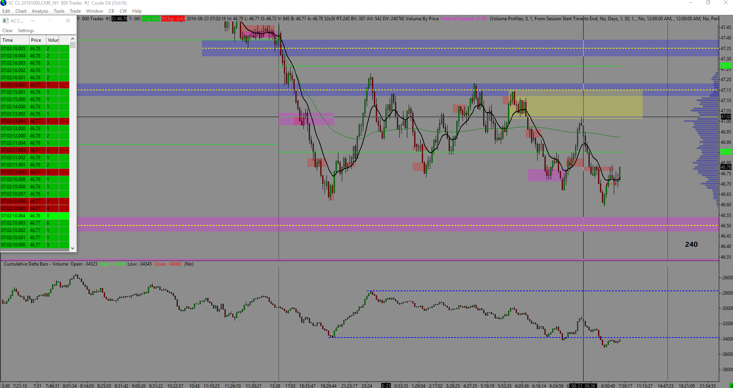Viewport: 733px width, 388px height.
Task: Click the 47.02 crosshair price marker on scale
Action: click(x=726, y=117)
